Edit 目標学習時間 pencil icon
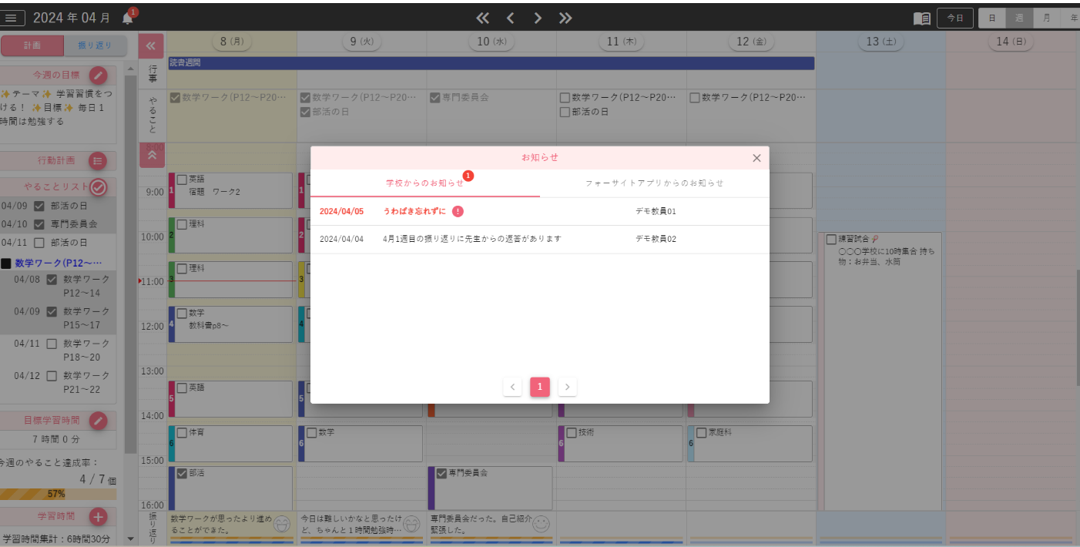Image resolution: width=1080 pixels, height=547 pixels. click(x=98, y=421)
